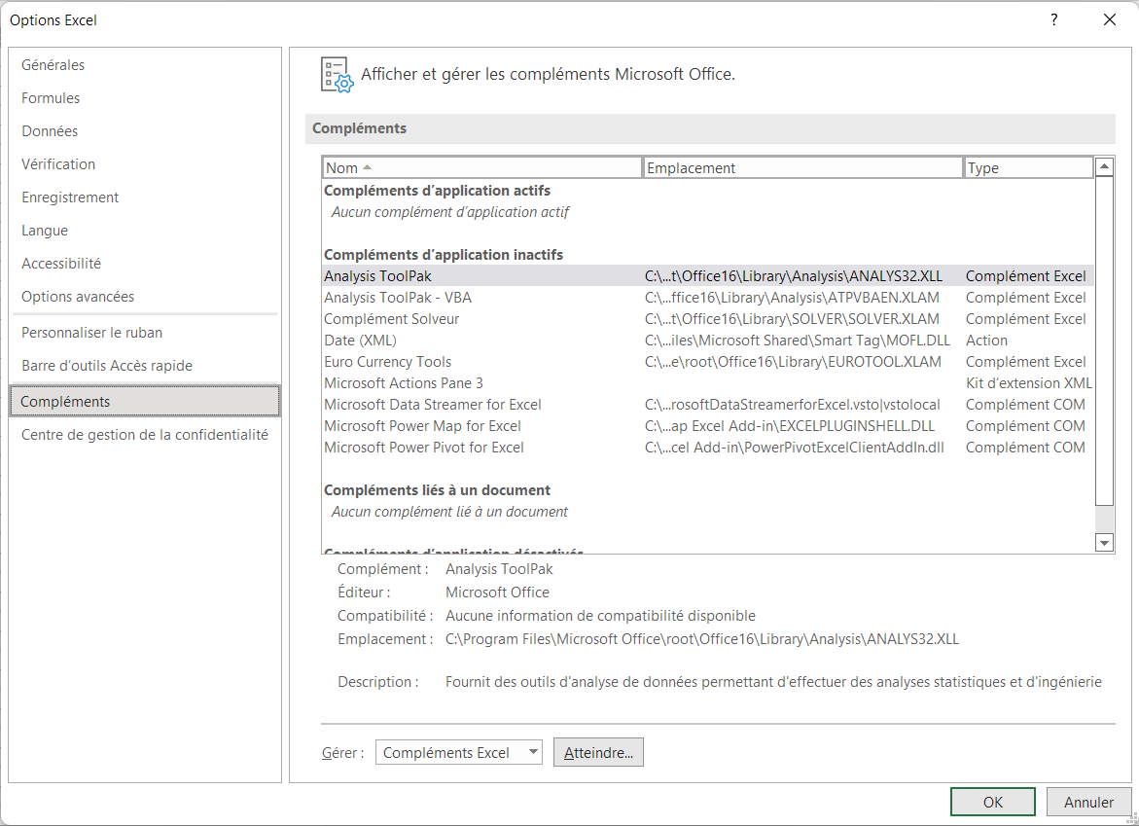
Task: Select the Date (XML) add-in
Action: pyautogui.click(x=707, y=341)
